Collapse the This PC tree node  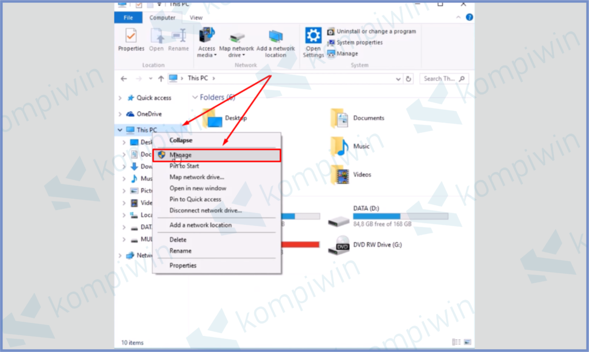[x=120, y=130]
